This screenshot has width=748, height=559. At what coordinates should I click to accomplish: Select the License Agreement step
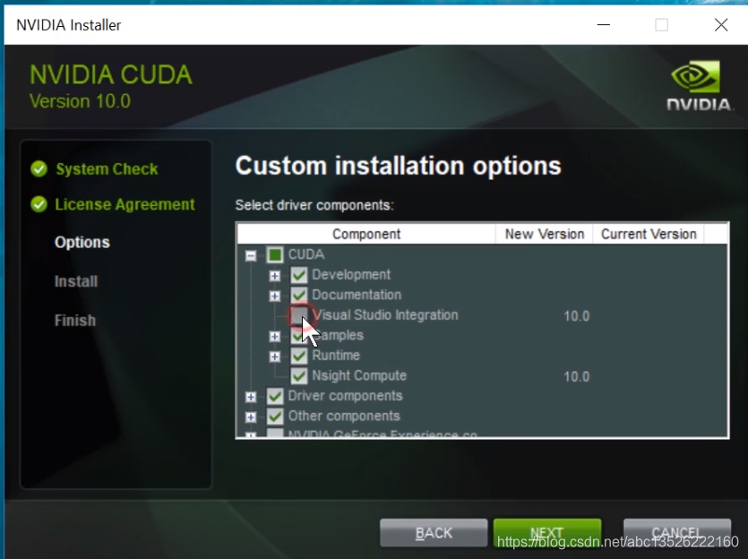pos(125,204)
